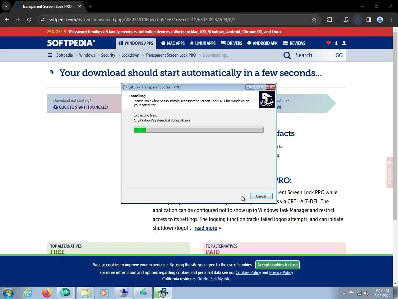This screenshot has width=398, height=299.
Task: Click the 1Password Families promo banner
Action: [164, 32]
